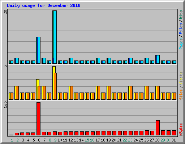Screen dimensions: 185x144
Task: Click the day label '5'
Action: pyautogui.click(x=34, y=140)
